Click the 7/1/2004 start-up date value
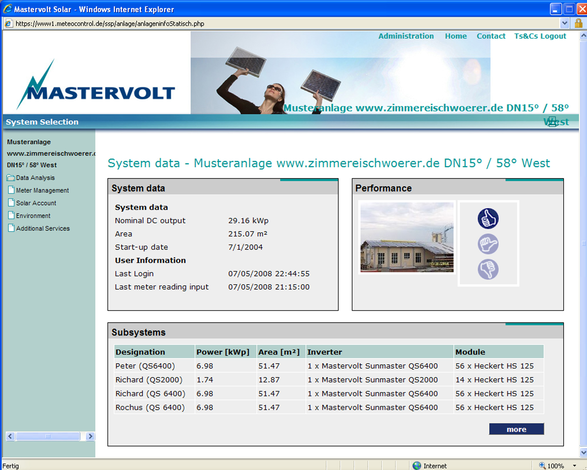 (245, 247)
